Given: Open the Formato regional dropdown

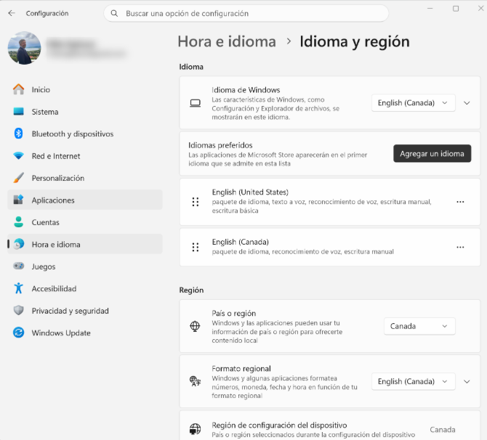Looking at the screenshot, I should (x=414, y=381).
